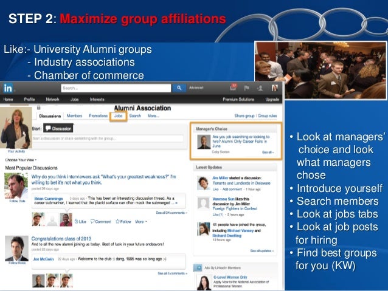Click See all 5 comments link
Screen dimensions: 388x291
pyautogui.click(x=173, y=273)
